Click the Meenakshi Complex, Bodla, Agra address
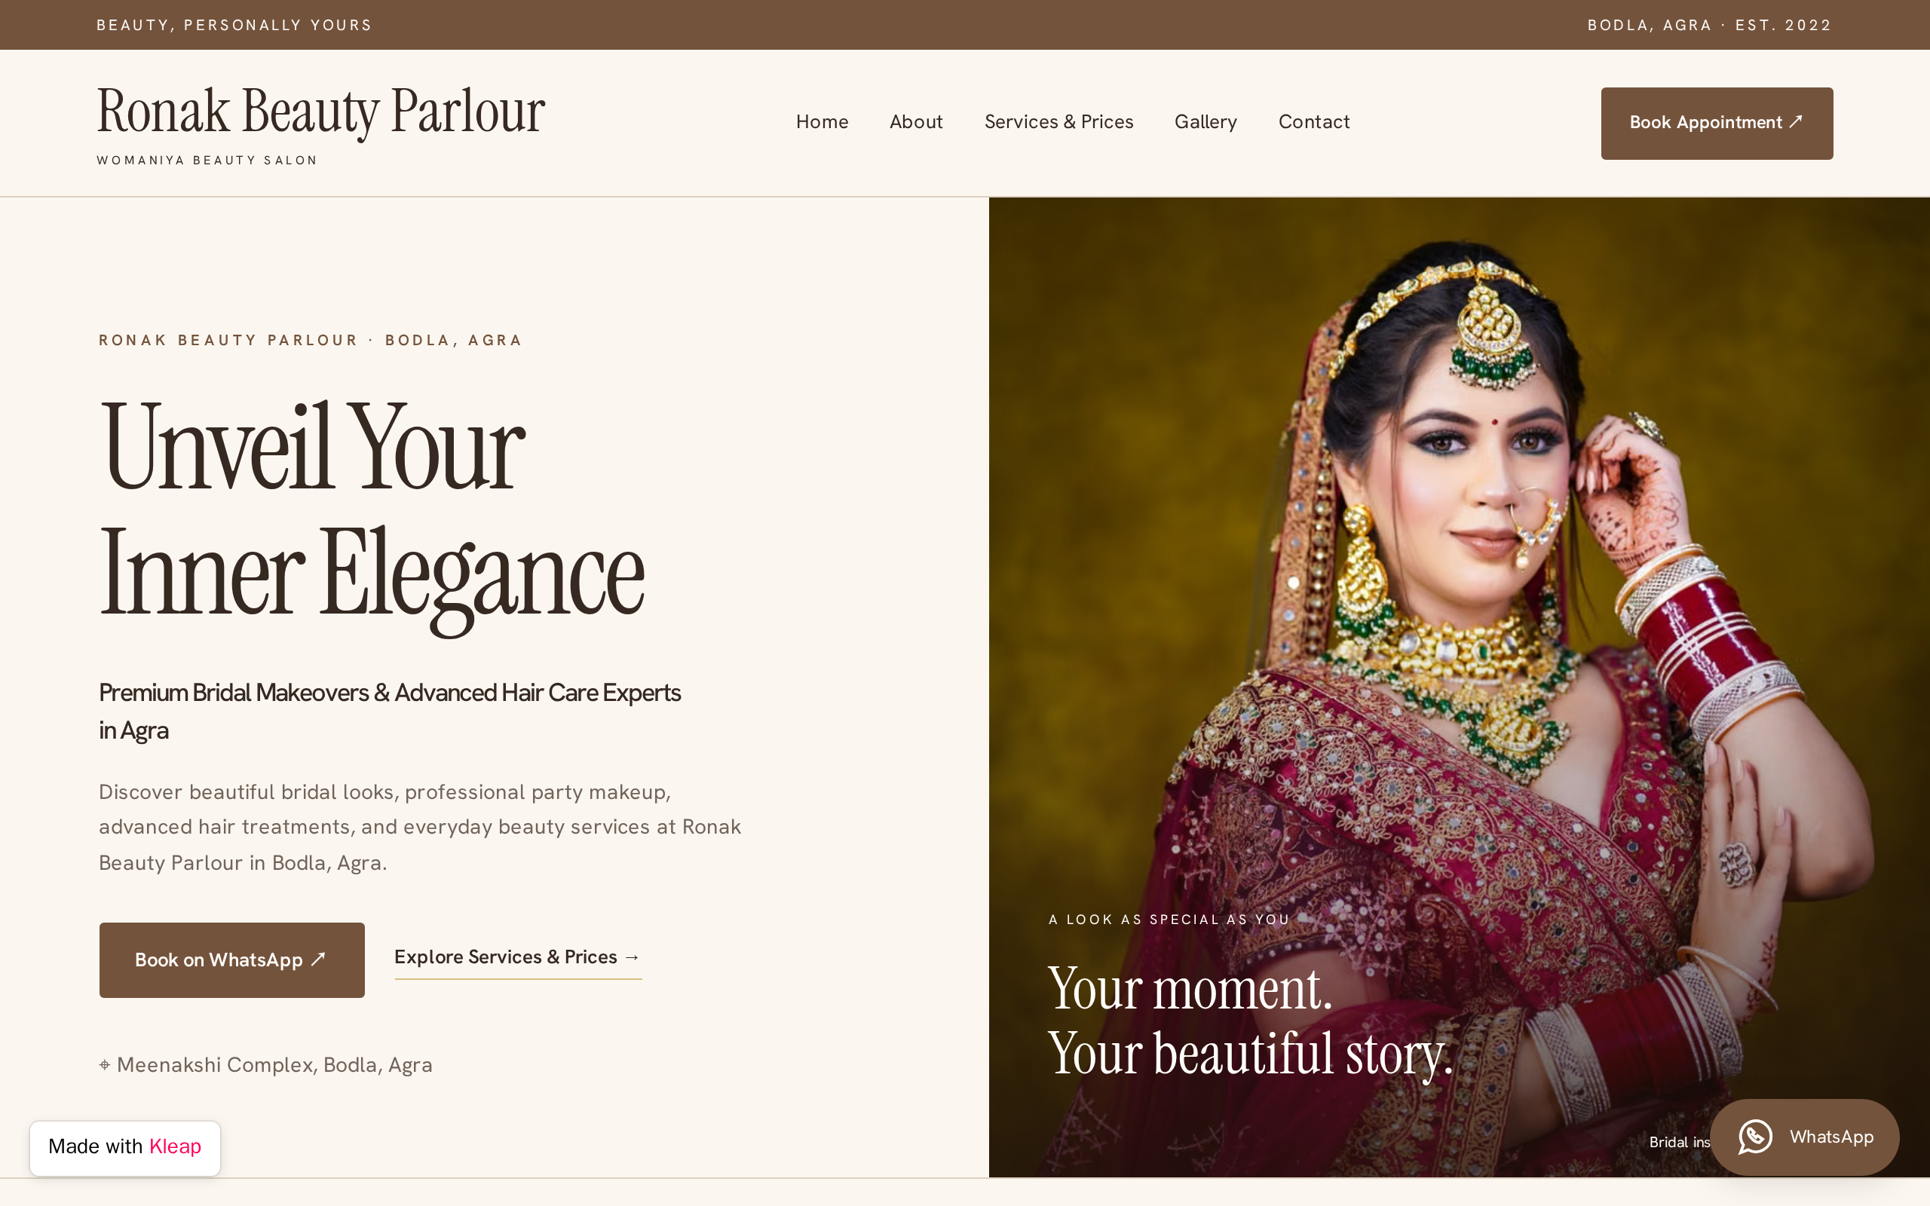The image size is (1930, 1206). tap(274, 1065)
